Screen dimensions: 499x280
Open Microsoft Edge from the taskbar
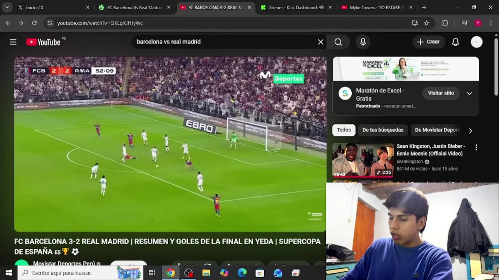pyautogui.click(x=242, y=273)
